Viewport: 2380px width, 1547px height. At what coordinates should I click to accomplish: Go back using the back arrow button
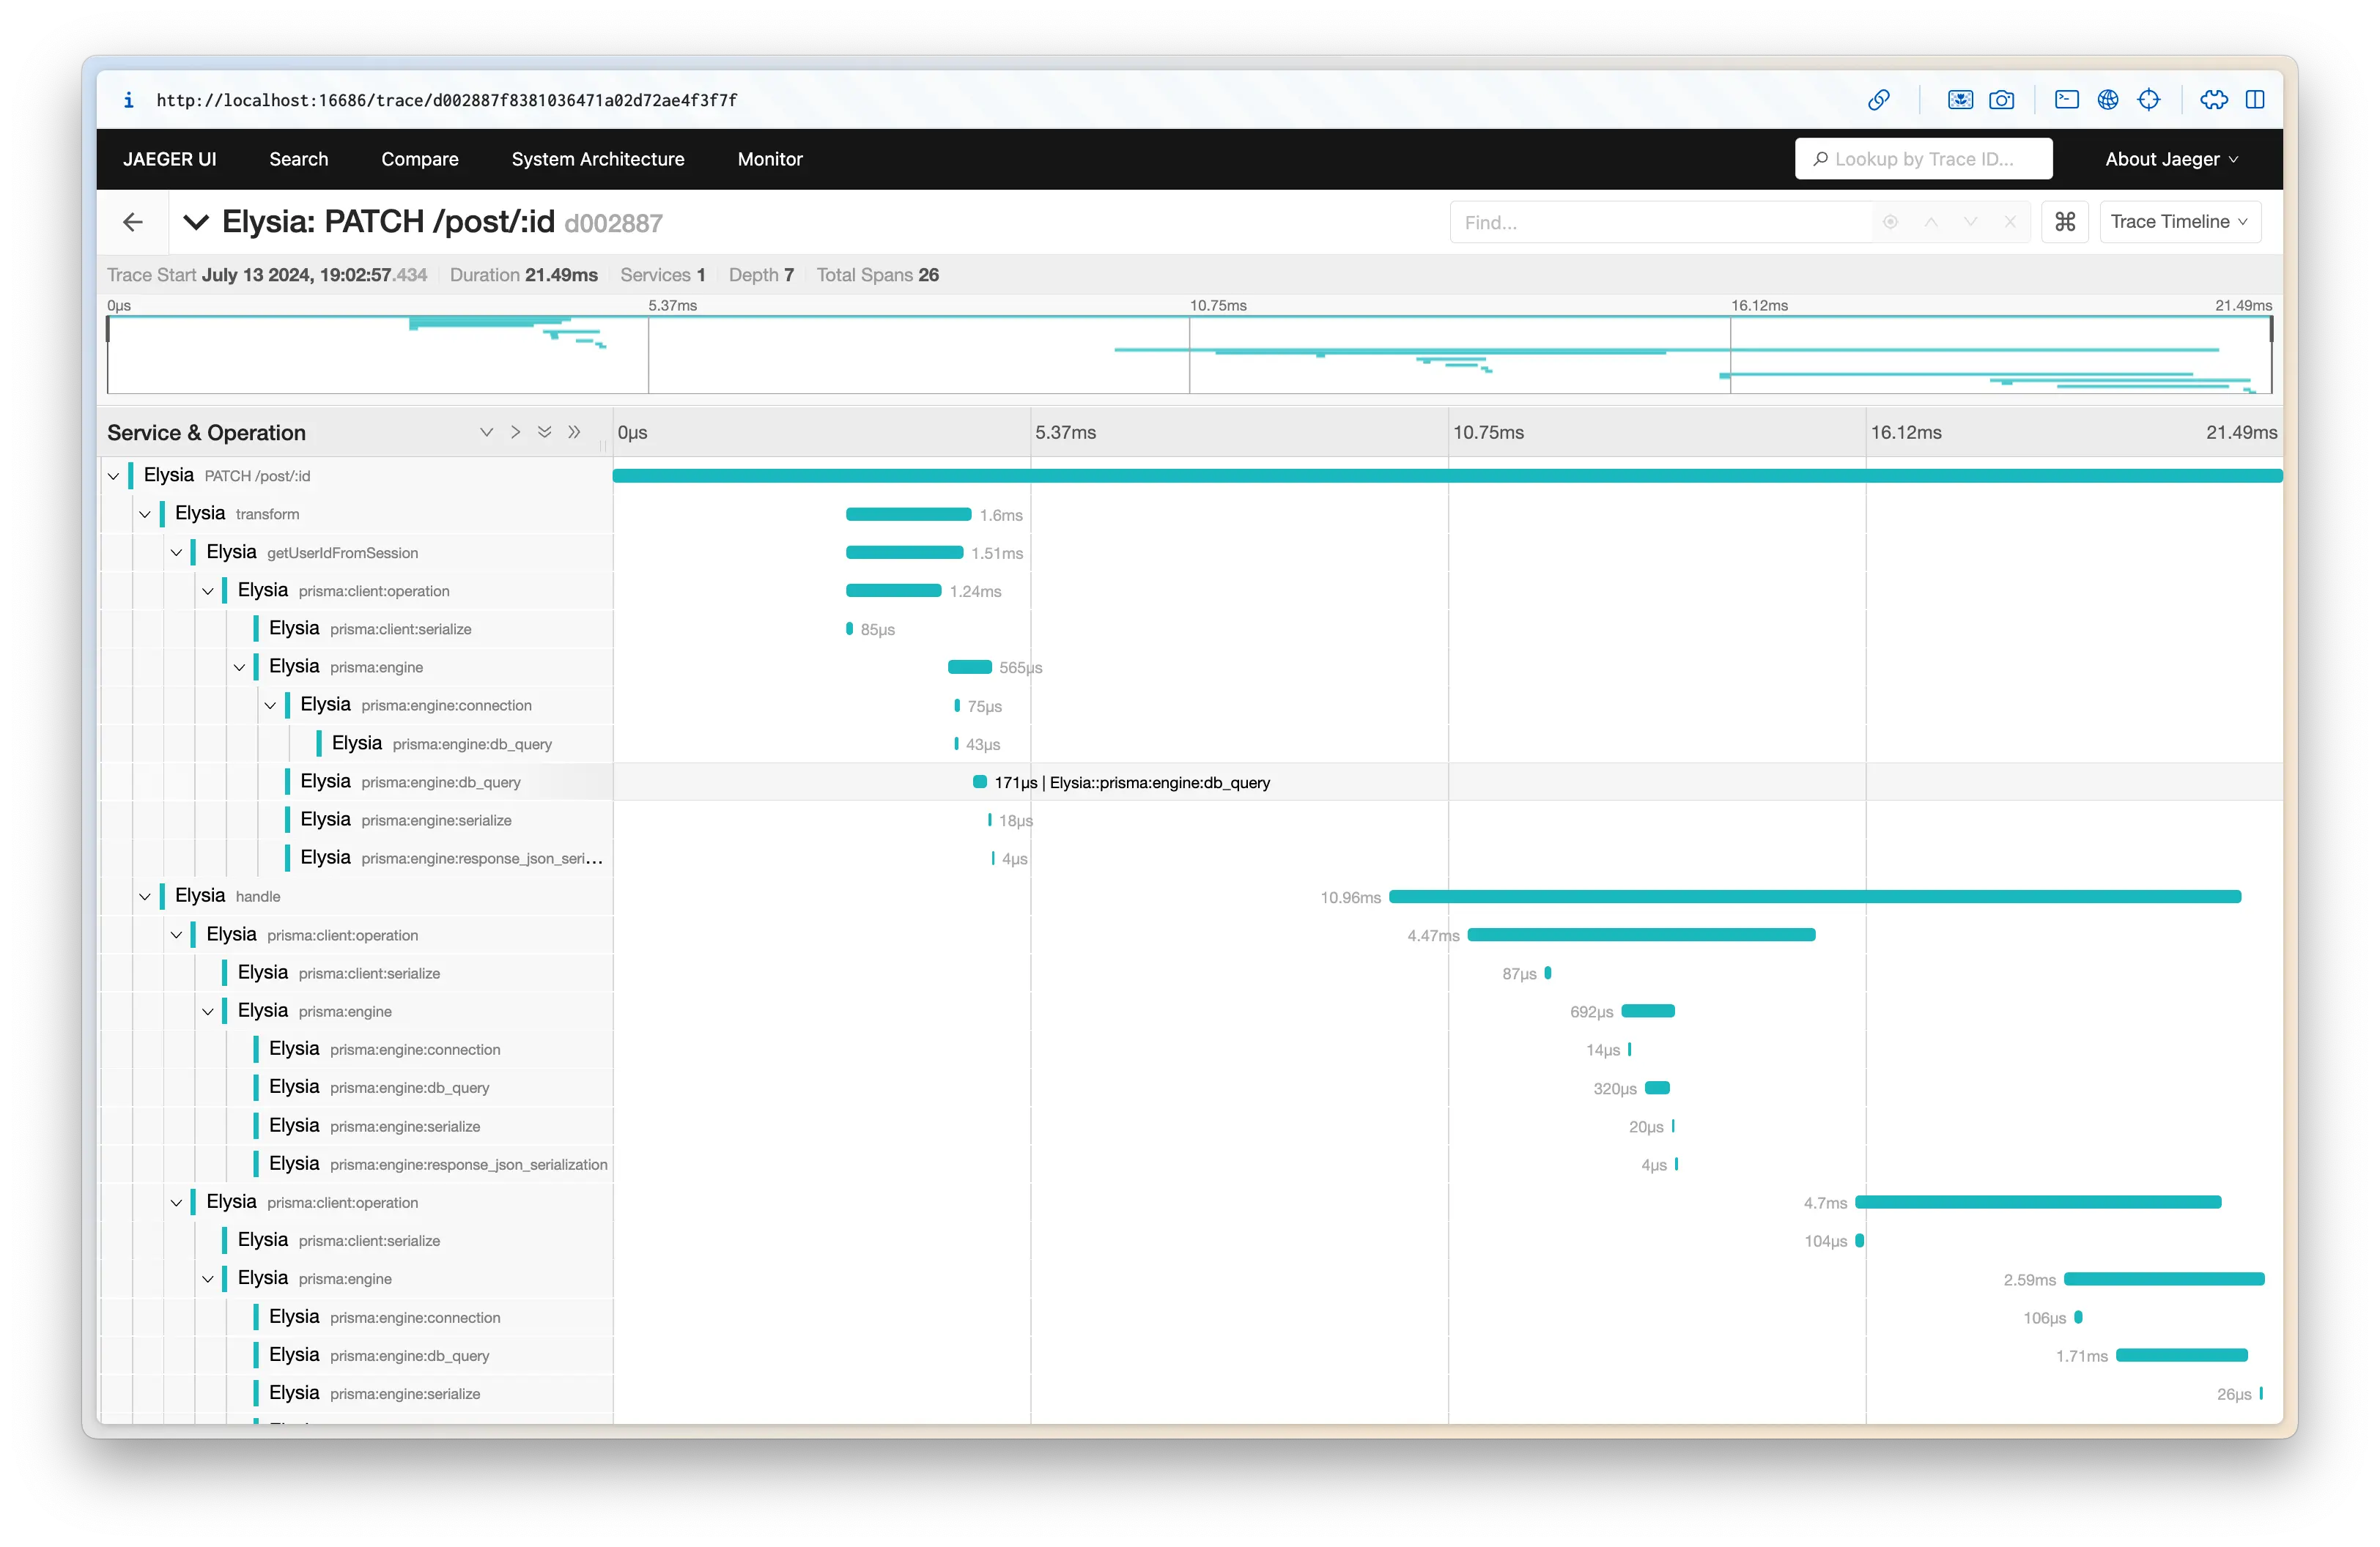tap(133, 222)
